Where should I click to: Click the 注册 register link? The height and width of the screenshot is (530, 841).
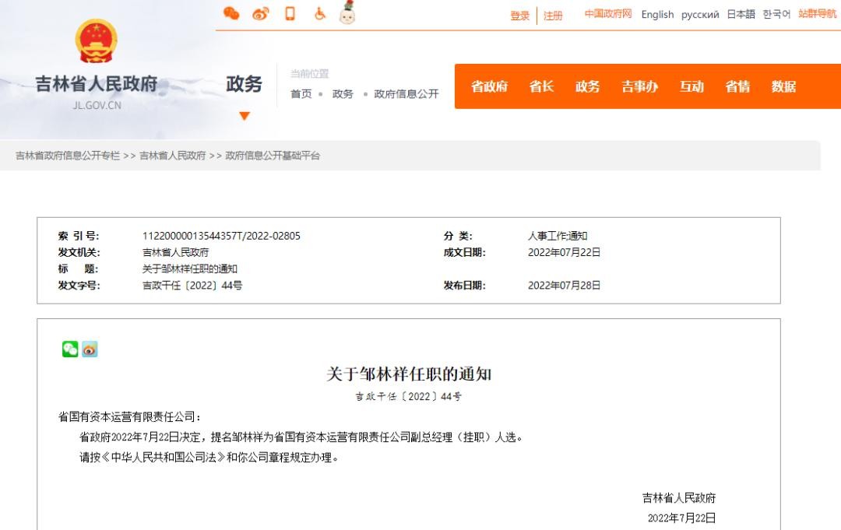click(553, 16)
